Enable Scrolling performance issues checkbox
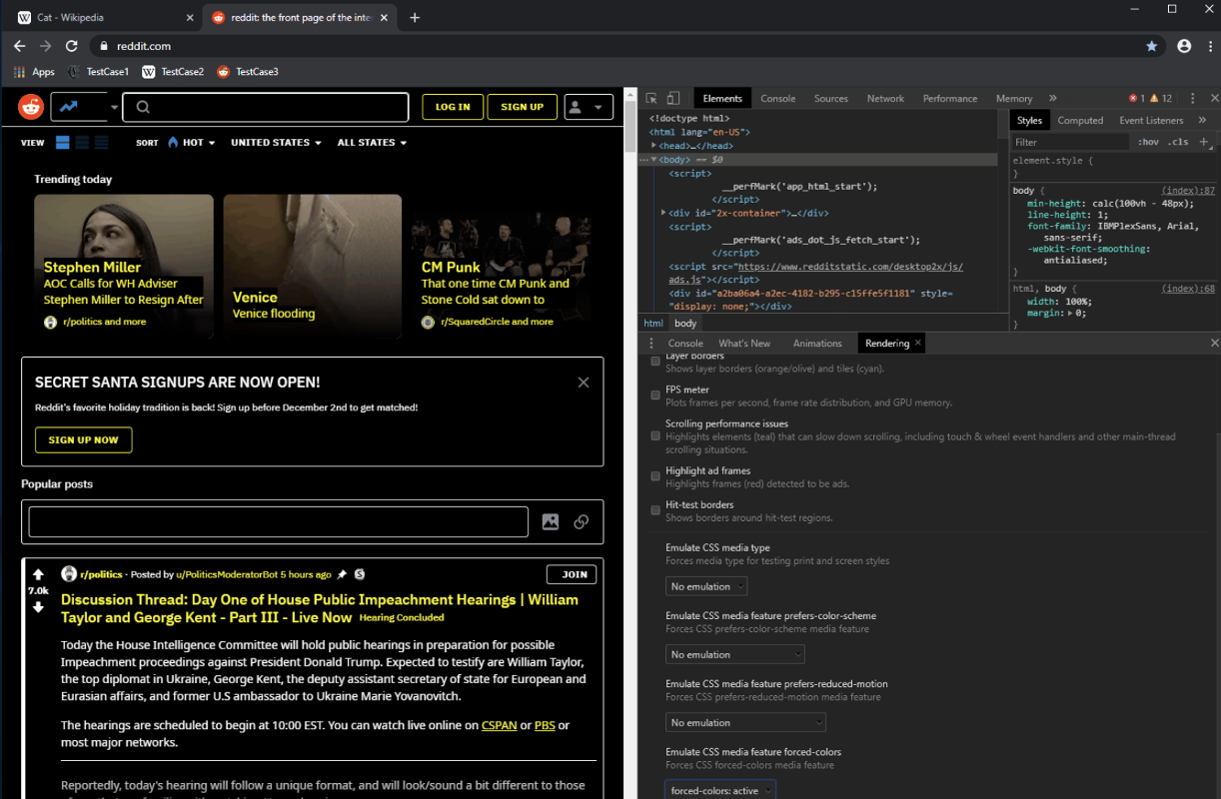1221x799 pixels. tap(655, 435)
